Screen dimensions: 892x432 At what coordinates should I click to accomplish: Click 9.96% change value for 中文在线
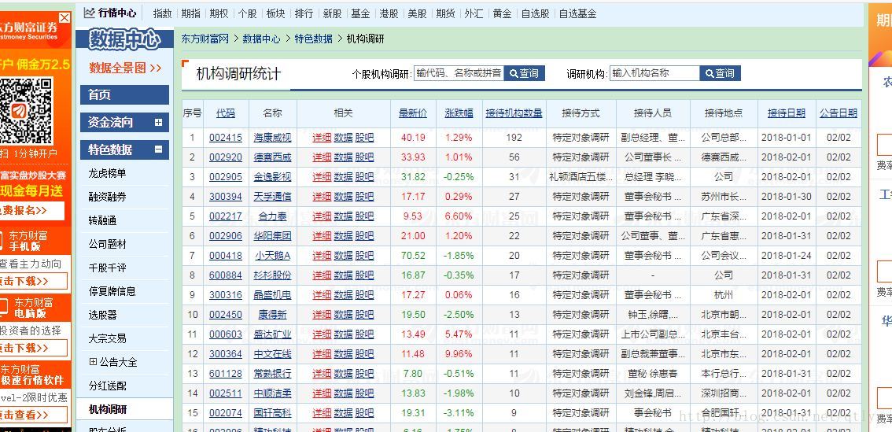[x=459, y=354]
